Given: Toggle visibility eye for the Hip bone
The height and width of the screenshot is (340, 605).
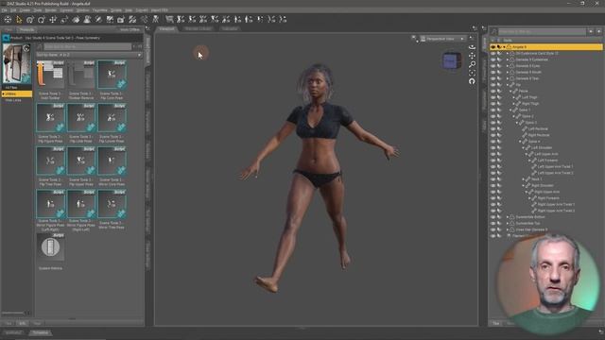Looking at the screenshot, I should (493, 85).
